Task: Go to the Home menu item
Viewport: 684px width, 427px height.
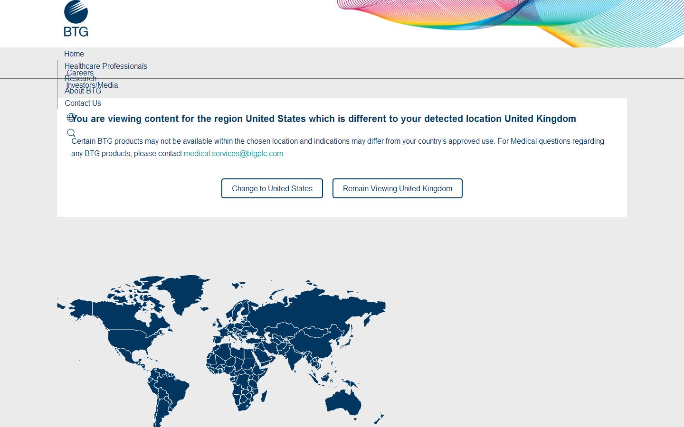Action: 74,54
